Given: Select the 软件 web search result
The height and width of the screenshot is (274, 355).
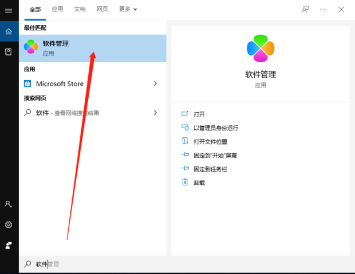Looking at the screenshot, I should click(x=93, y=113).
